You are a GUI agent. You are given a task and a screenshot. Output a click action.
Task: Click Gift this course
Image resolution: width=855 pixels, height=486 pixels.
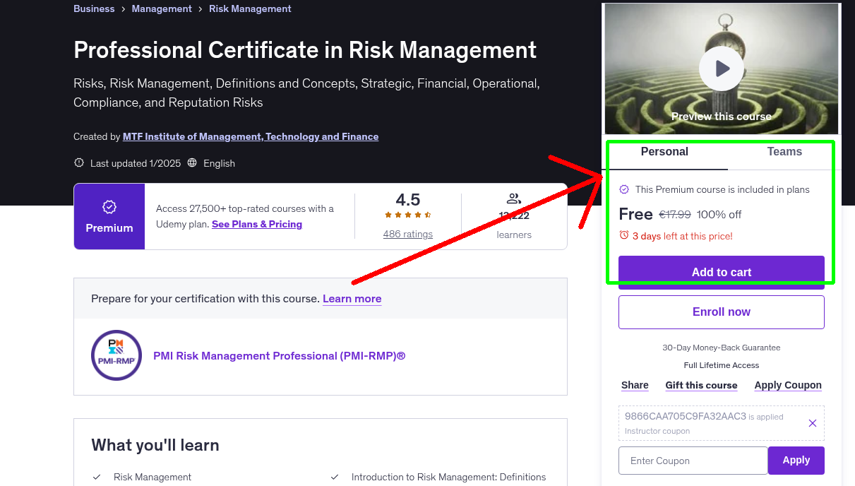click(701, 385)
